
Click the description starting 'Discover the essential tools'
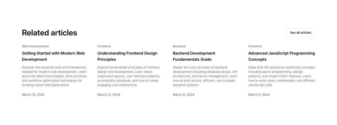54,76
